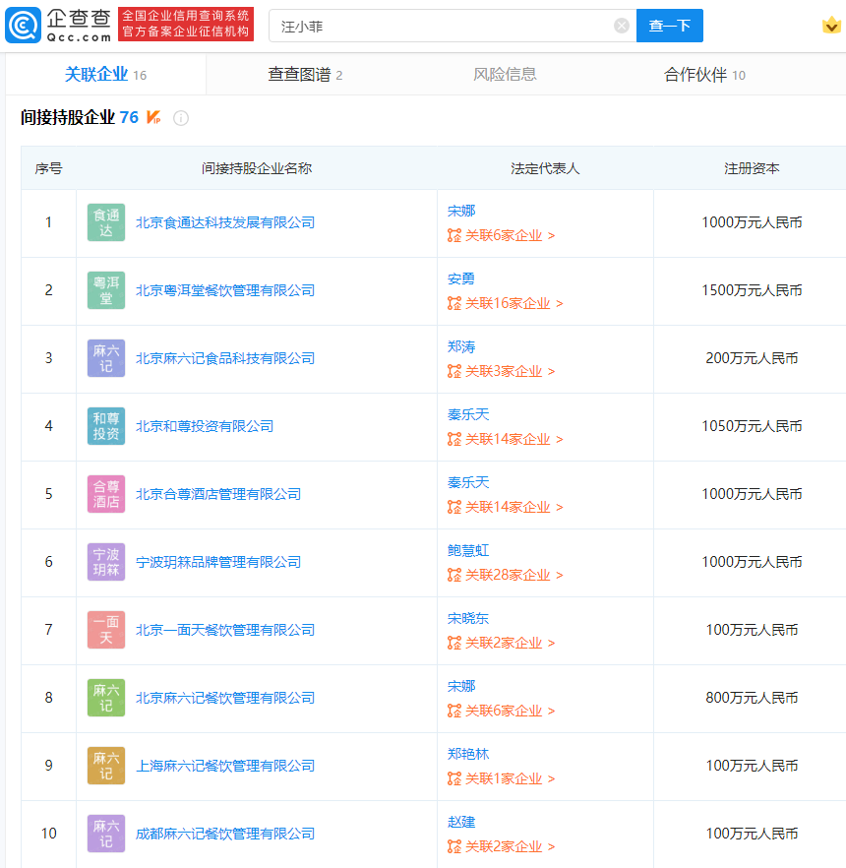846x868 pixels.
Task: Click the gold crown VIP icon
Action: pos(831,25)
